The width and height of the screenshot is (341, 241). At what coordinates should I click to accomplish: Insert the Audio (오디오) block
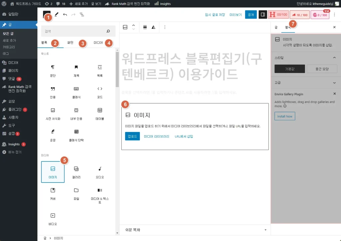100,172
